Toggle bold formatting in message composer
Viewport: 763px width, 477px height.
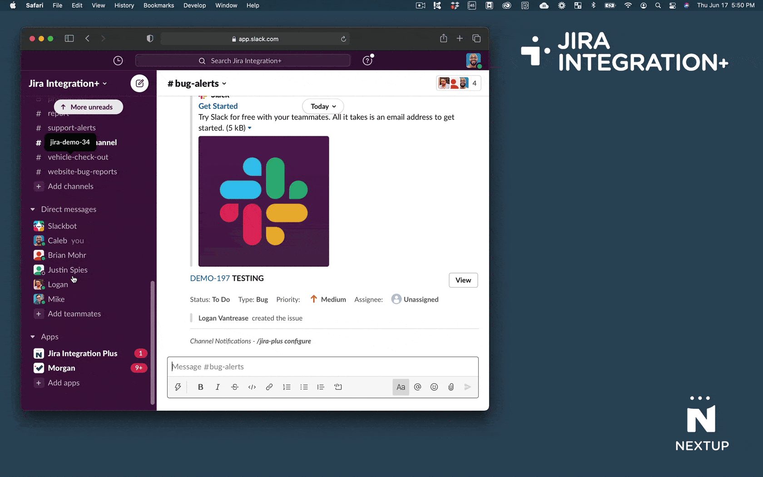coord(200,387)
